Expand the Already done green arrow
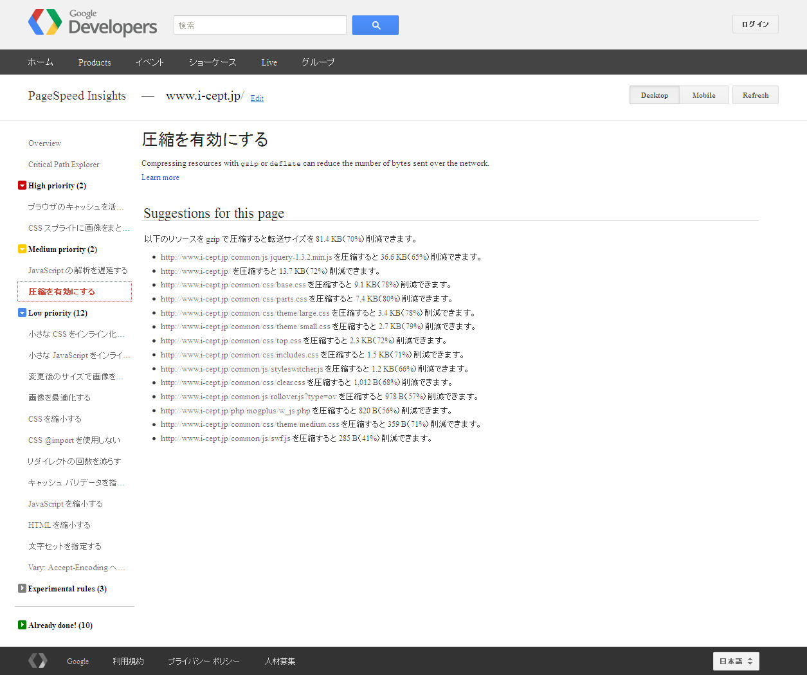807x675 pixels. [22, 625]
